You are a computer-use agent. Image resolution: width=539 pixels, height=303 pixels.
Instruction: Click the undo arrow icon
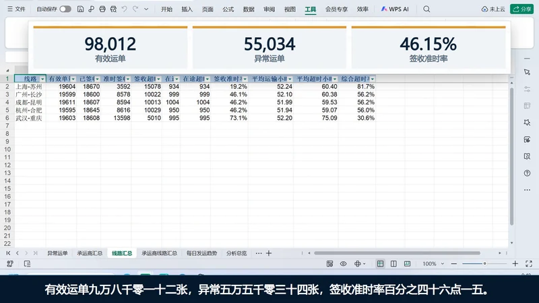click(x=125, y=9)
